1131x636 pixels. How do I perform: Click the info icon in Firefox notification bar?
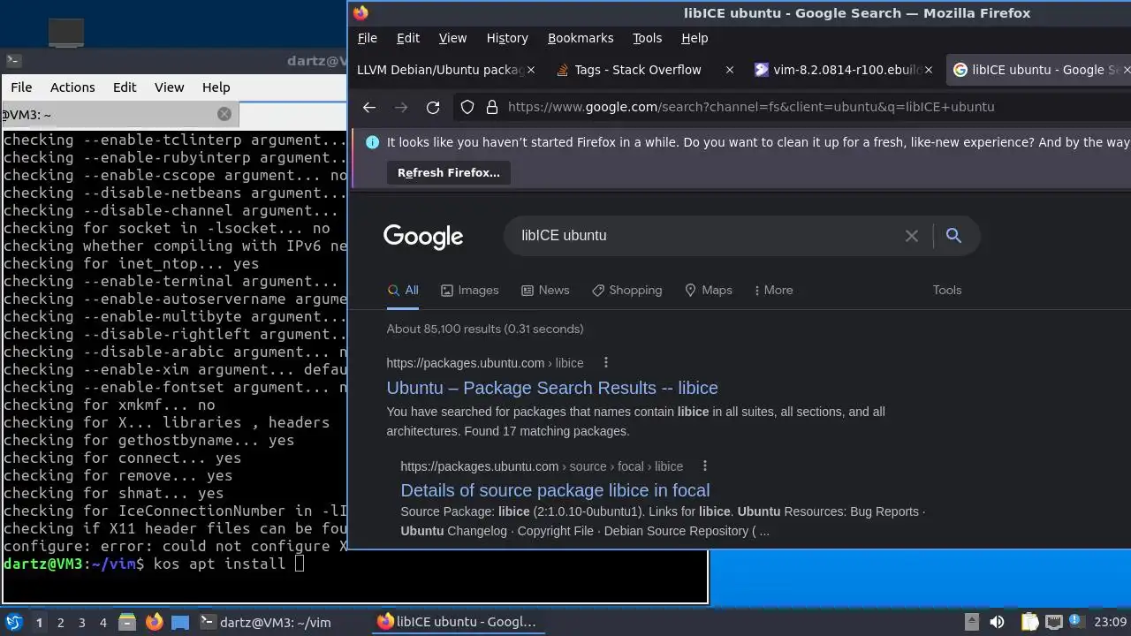tap(372, 142)
